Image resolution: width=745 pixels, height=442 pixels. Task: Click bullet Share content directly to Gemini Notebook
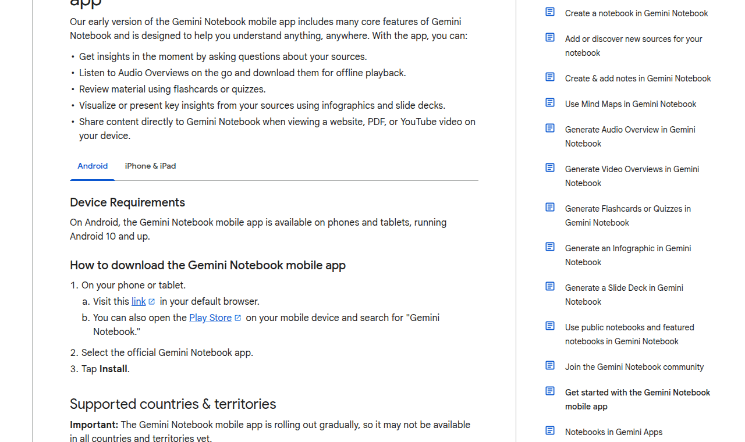[x=277, y=129]
